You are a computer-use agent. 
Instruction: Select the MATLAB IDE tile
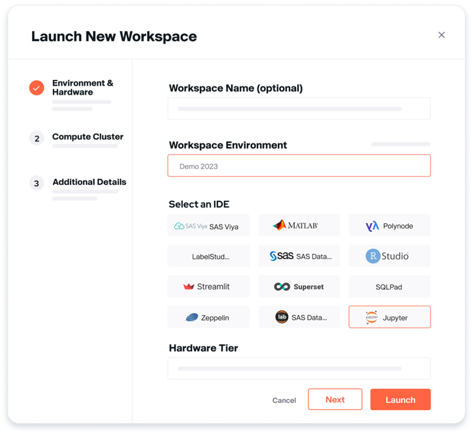pyautogui.click(x=299, y=225)
